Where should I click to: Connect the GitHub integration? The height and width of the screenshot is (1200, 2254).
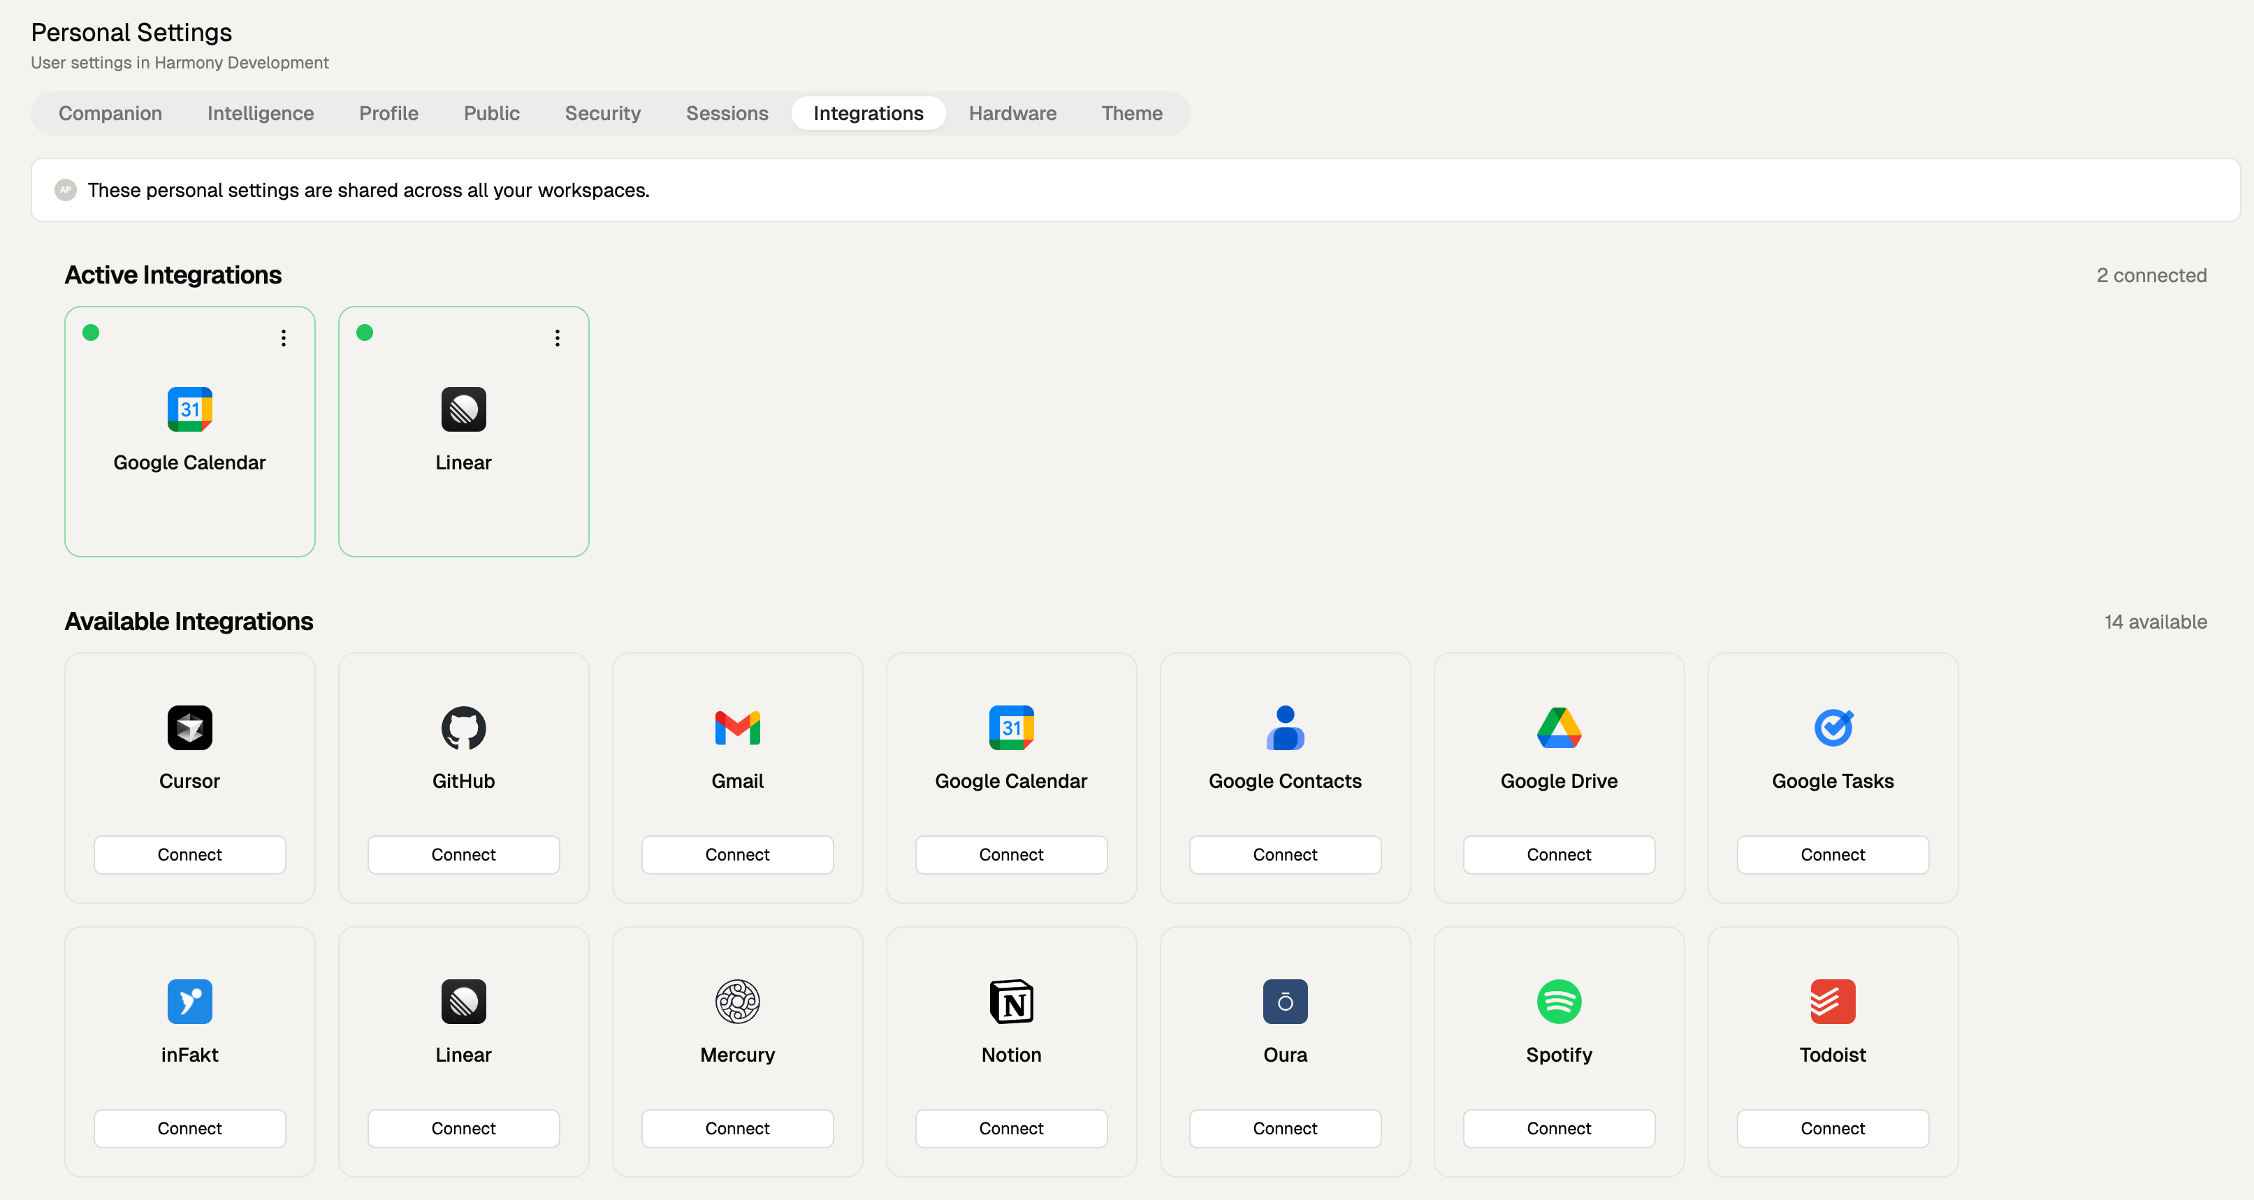pos(464,854)
